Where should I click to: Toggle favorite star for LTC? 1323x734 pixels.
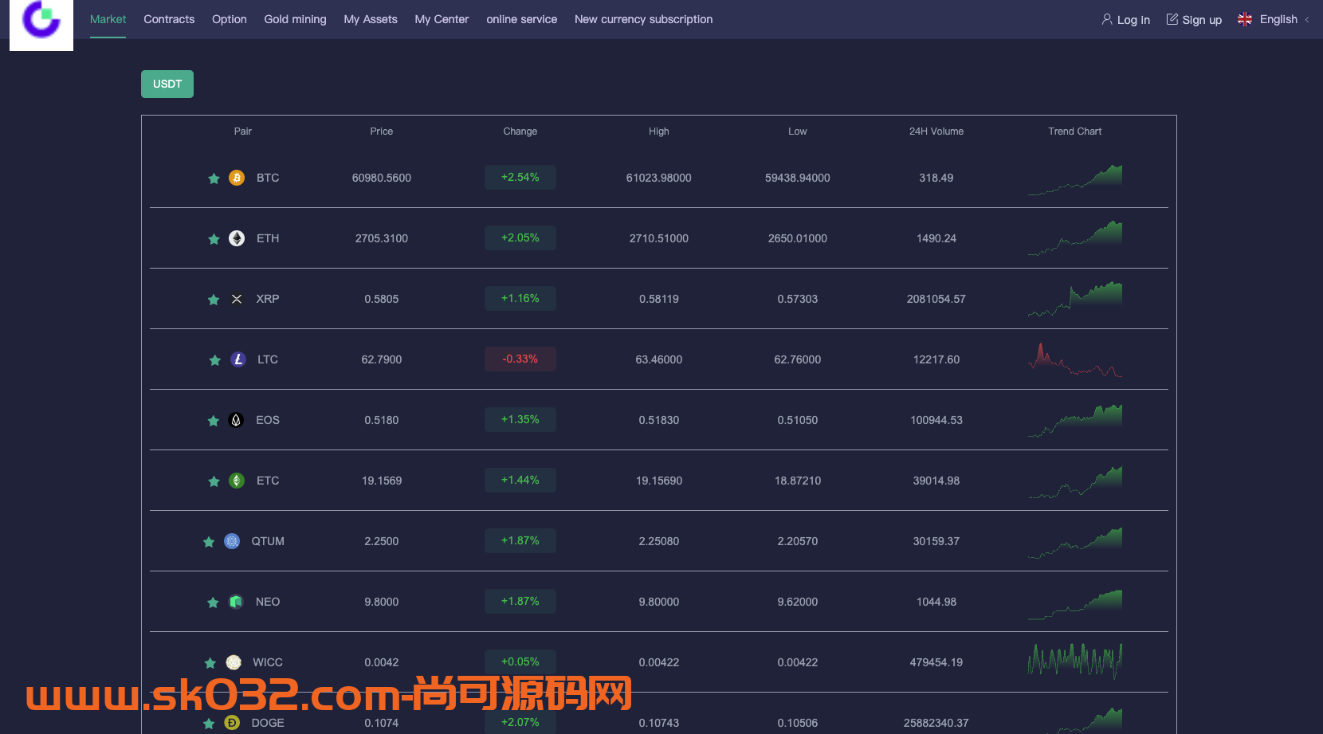214,360
